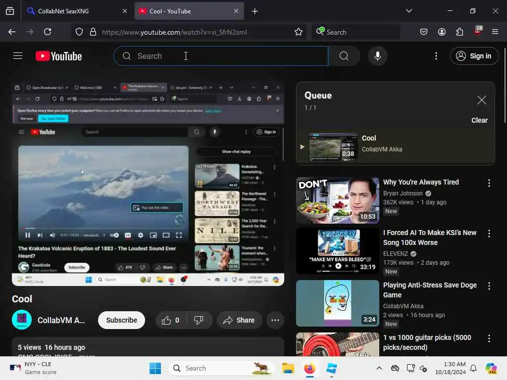
Task: Open notifications bell in taskbar
Action: [x=473, y=368]
